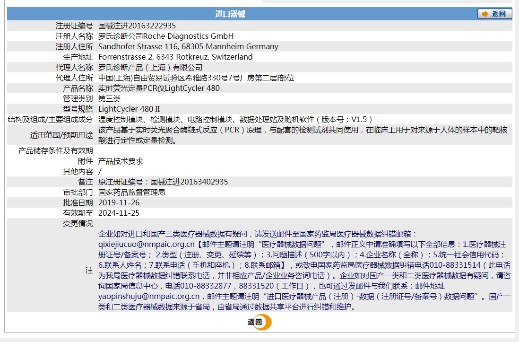519x342 pixels.
Task: Click email yaopinshuju@nmpaic.org.cn in the note
Action: pos(149,296)
